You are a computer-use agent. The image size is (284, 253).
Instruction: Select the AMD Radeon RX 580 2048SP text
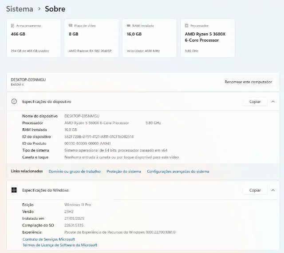90,51
